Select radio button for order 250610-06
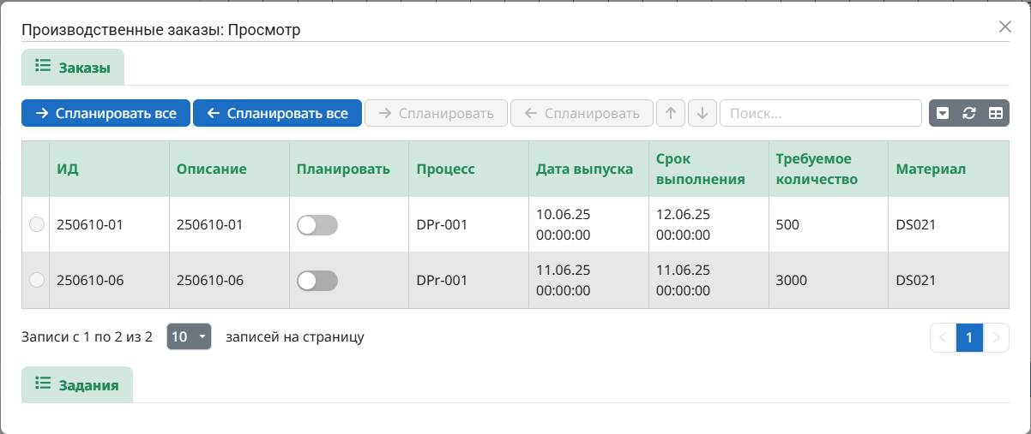The height and width of the screenshot is (434, 1031). click(36, 280)
